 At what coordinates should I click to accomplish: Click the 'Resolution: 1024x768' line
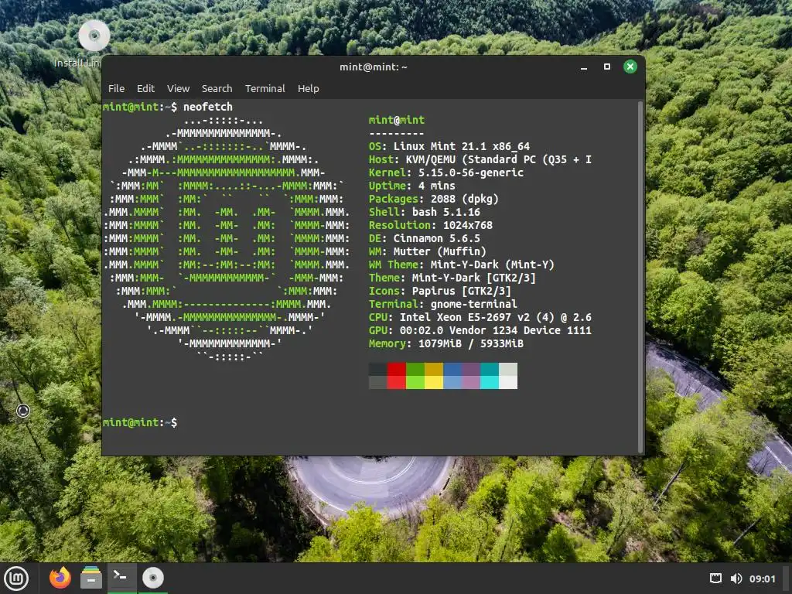(430, 225)
